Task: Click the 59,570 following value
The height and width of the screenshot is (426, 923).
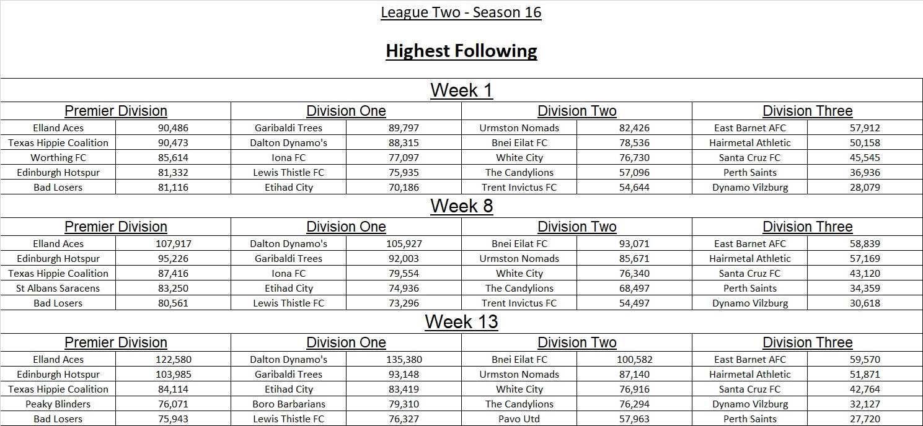Action: coord(865,360)
